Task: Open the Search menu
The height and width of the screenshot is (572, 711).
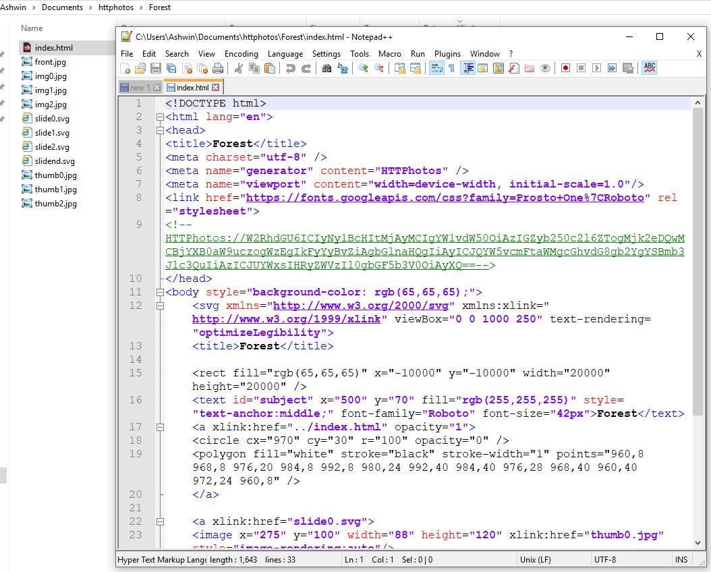Action: pos(177,54)
